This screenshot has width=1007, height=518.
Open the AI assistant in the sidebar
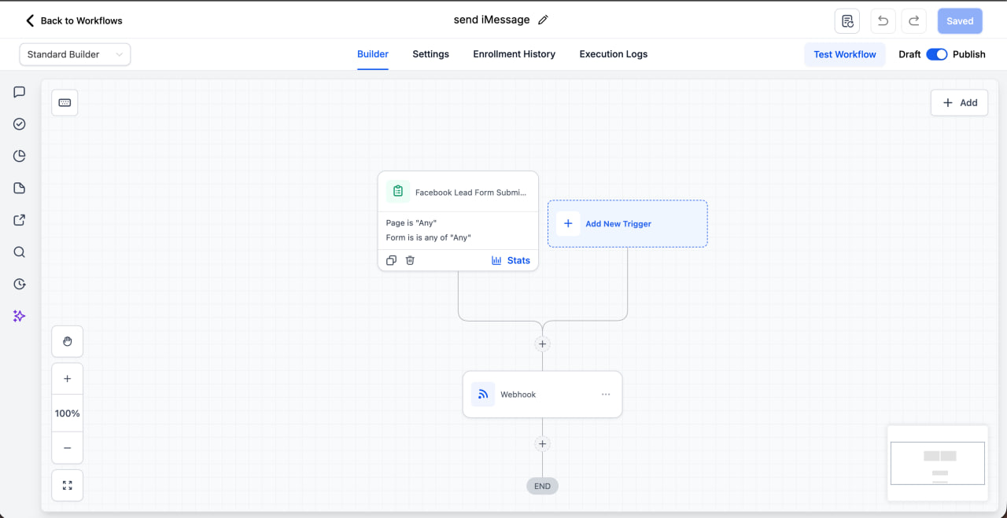[19, 316]
